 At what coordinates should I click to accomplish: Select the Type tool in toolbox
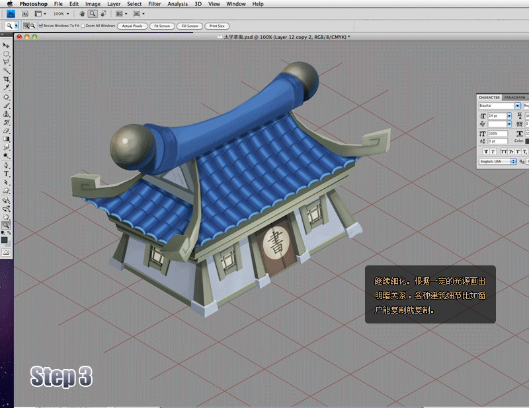click(x=6, y=174)
